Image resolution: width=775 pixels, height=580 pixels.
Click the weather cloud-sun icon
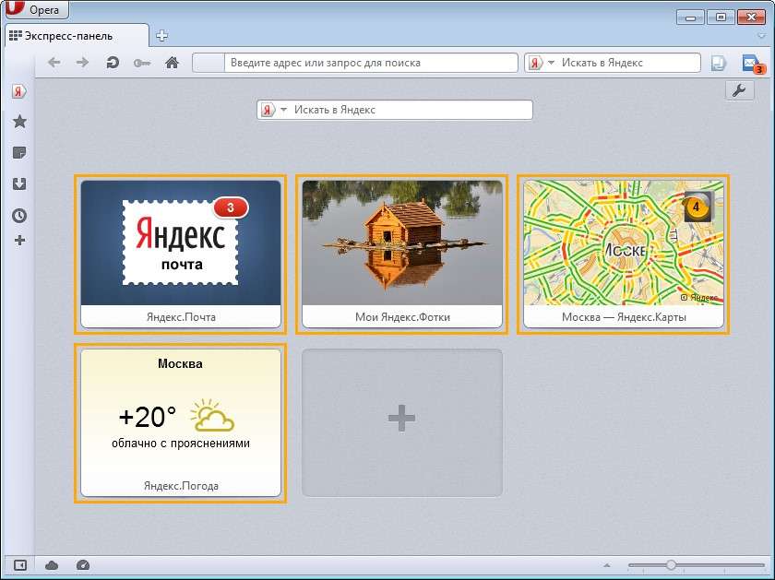pos(212,415)
